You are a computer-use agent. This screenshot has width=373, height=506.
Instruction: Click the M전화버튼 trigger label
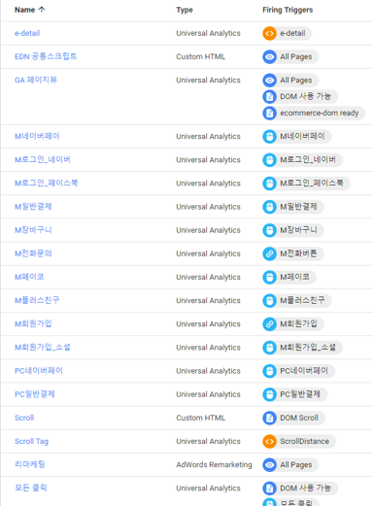[298, 253]
